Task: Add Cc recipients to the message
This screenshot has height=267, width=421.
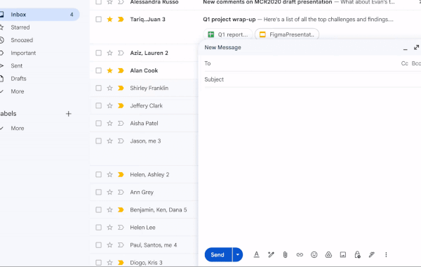Action: coord(404,63)
